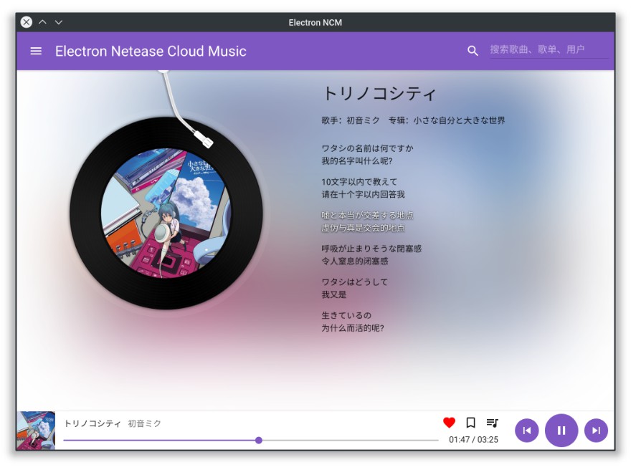Click the playback progress slider handle
The width and height of the screenshot is (641, 475).
(259, 440)
